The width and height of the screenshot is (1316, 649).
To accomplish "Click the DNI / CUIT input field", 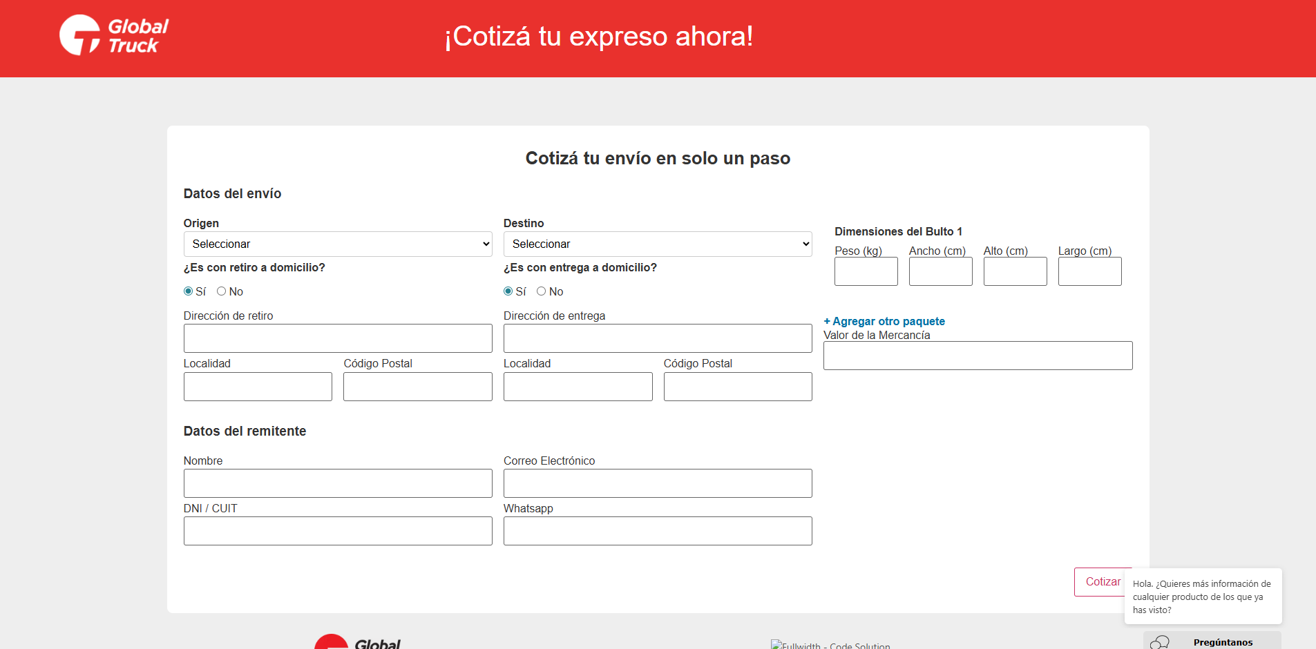I will pos(338,531).
